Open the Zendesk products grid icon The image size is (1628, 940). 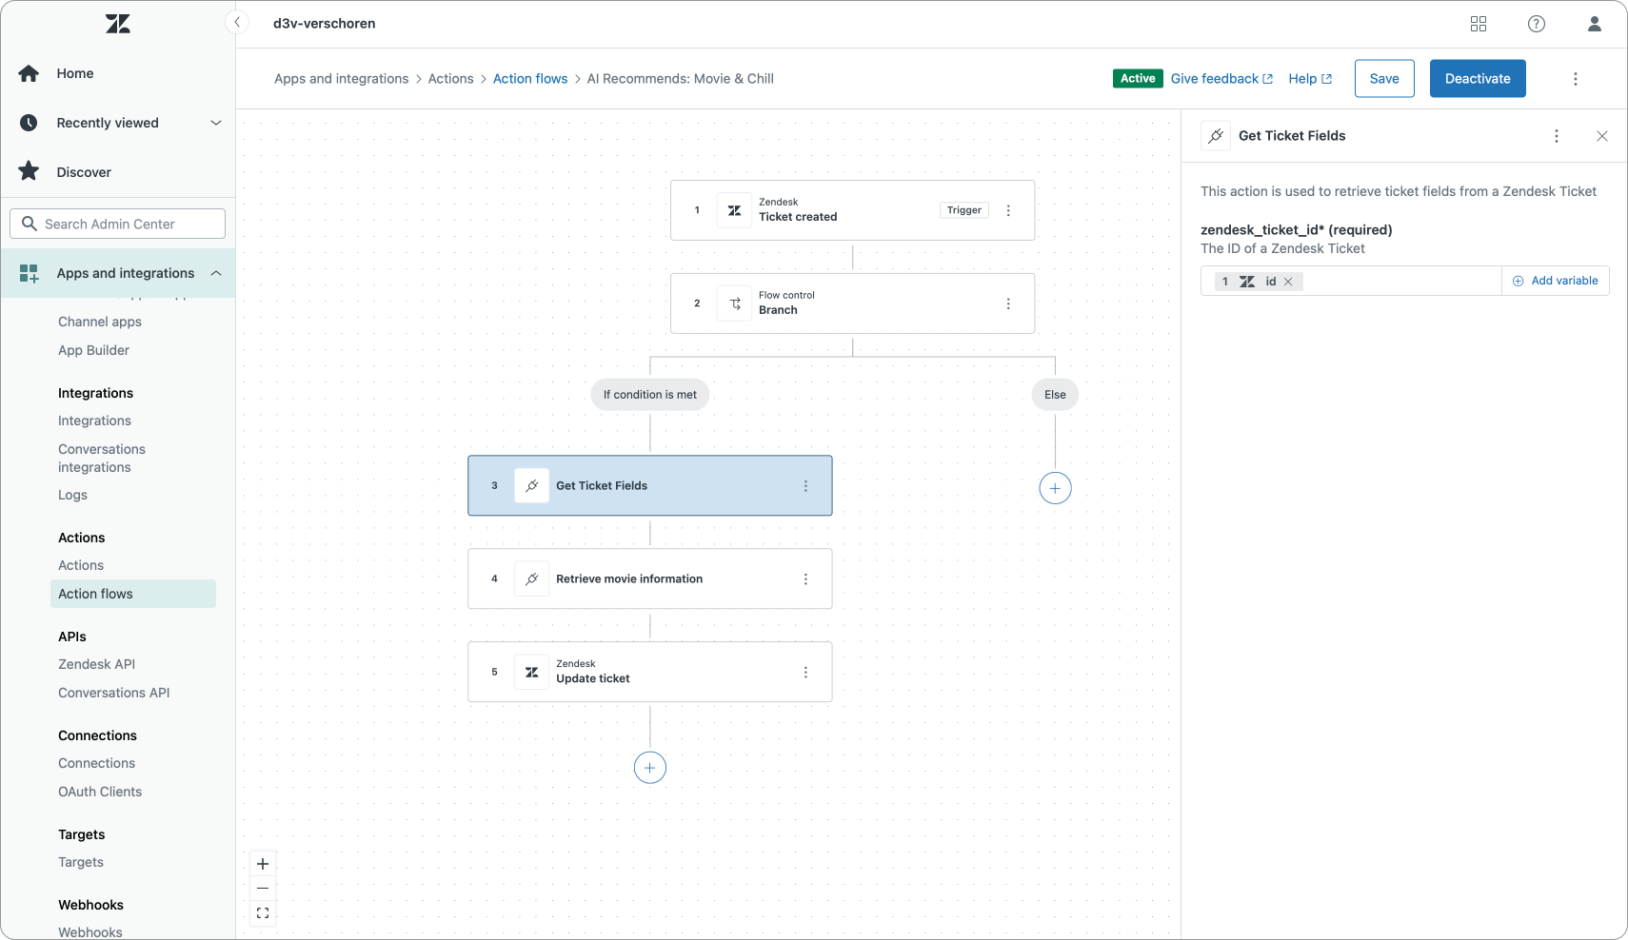1479,24
